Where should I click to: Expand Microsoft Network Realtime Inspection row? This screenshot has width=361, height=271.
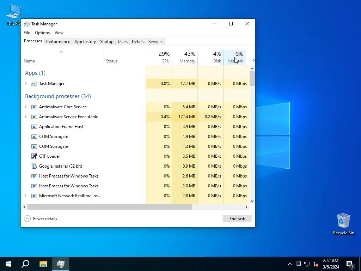pos(25,196)
